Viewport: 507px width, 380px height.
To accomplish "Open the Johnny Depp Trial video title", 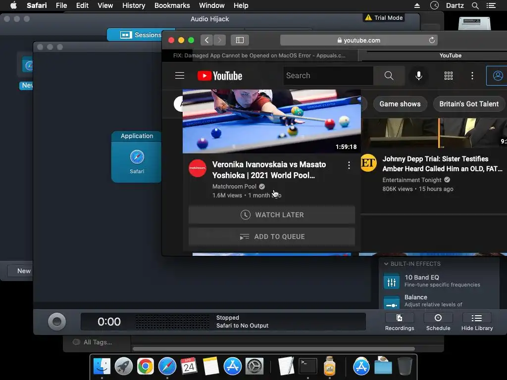I will (442, 164).
